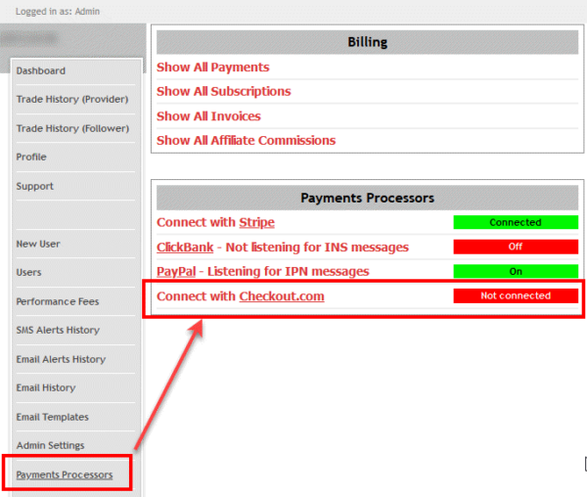Open Admin Settings
587x497 pixels.
[50, 445]
